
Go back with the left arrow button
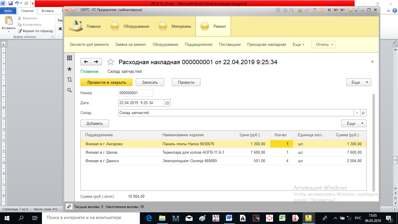pos(86,62)
